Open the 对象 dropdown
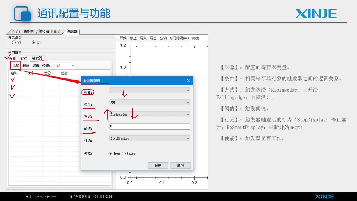The width and height of the screenshot is (357, 201). pos(150,90)
